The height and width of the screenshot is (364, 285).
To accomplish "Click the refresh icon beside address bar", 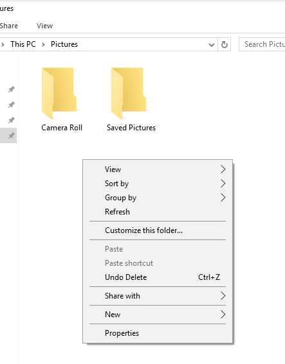I will click(x=225, y=44).
